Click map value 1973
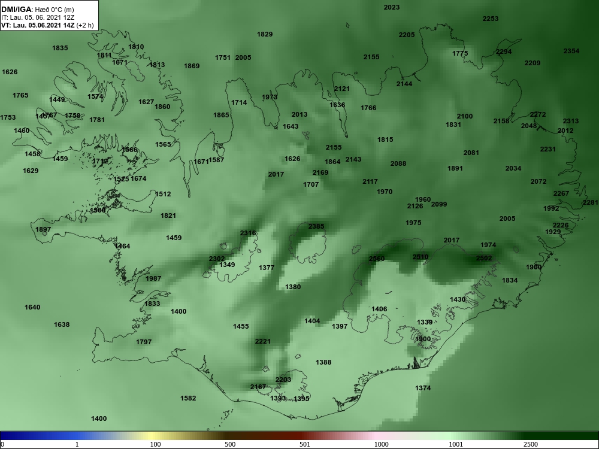Viewport: 599px width, 449px height. pyautogui.click(x=270, y=98)
